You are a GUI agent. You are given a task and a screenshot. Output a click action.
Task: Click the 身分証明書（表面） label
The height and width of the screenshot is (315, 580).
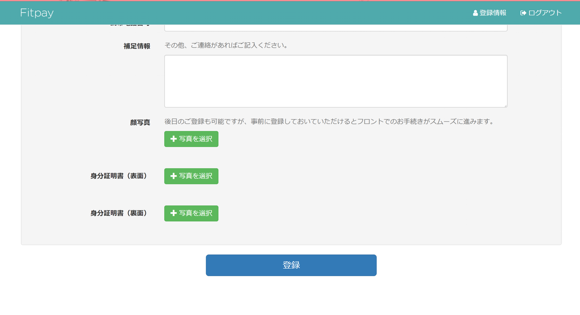119,176
